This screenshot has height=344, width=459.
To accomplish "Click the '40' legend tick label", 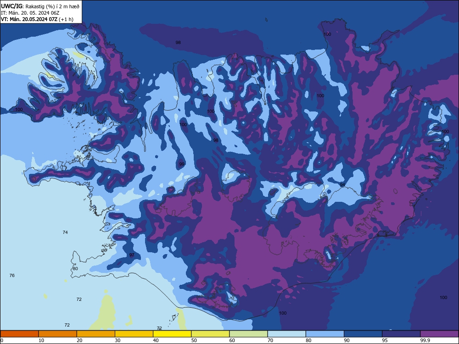I will coord(156,340).
